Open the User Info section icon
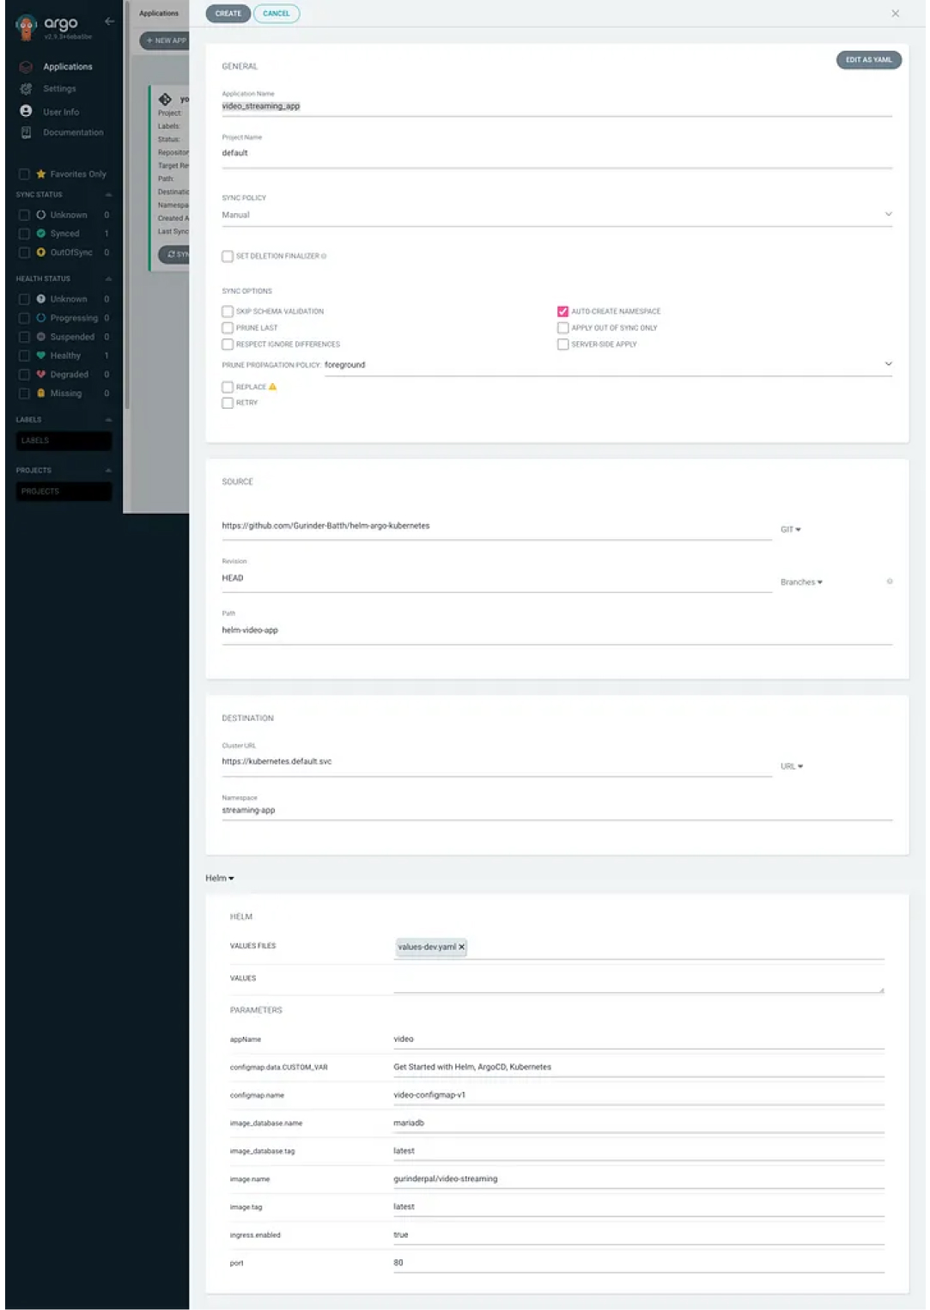Image resolution: width=930 pixels, height=1310 pixels. [24, 111]
